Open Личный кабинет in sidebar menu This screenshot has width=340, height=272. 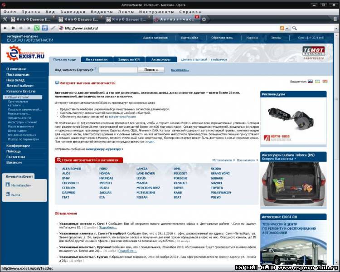20,86
